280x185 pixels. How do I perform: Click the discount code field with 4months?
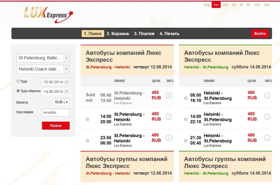pyautogui.click(x=56, y=113)
